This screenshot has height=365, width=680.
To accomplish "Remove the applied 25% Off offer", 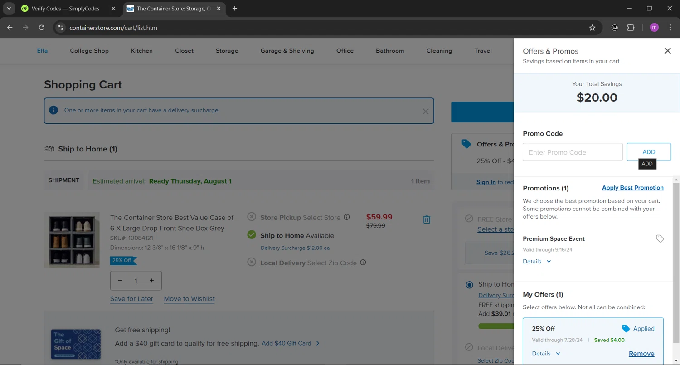I will click(x=641, y=354).
